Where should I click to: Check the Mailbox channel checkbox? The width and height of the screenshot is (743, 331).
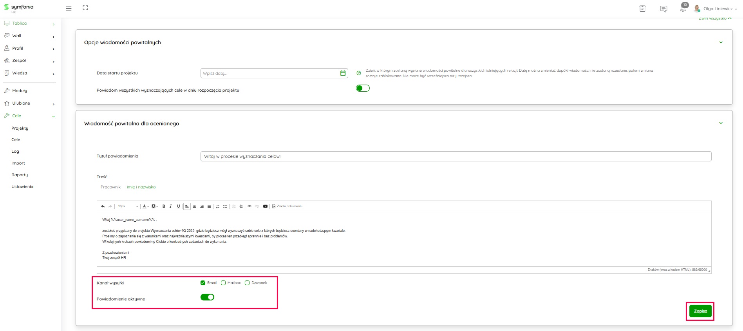(x=223, y=283)
